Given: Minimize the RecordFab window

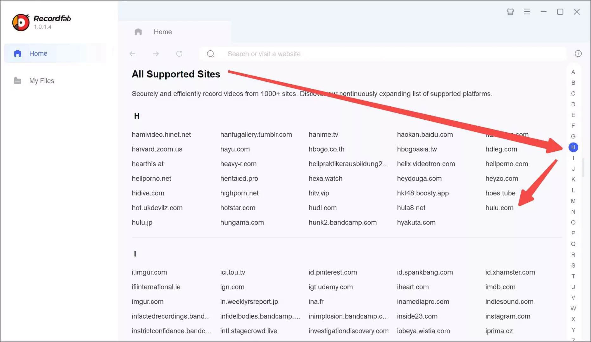Looking at the screenshot, I should [544, 12].
